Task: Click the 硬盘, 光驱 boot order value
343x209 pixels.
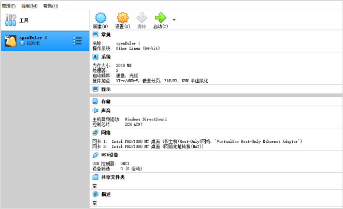Action: coord(127,76)
